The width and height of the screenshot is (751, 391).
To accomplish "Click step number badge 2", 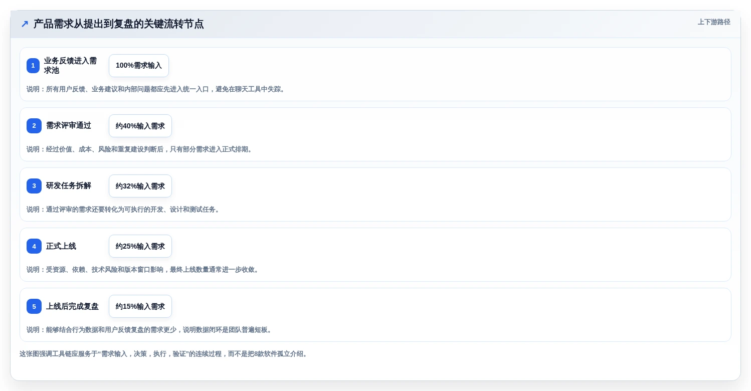I will point(34,126).
